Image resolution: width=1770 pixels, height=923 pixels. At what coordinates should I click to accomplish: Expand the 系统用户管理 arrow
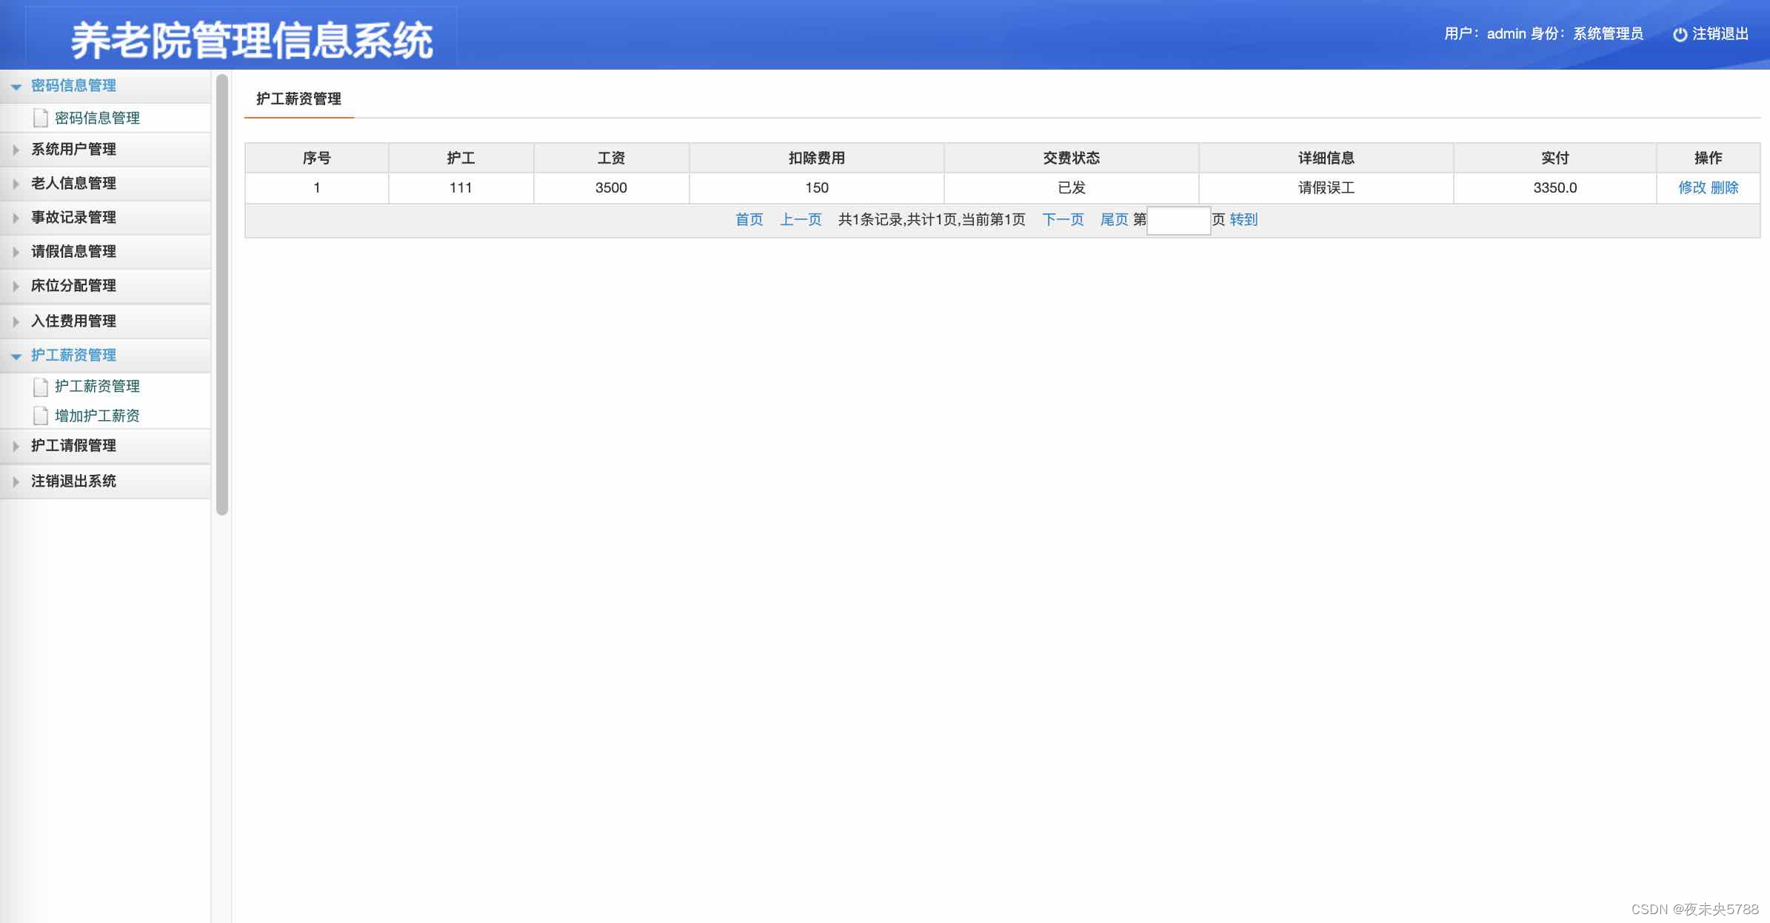[16, 150]
